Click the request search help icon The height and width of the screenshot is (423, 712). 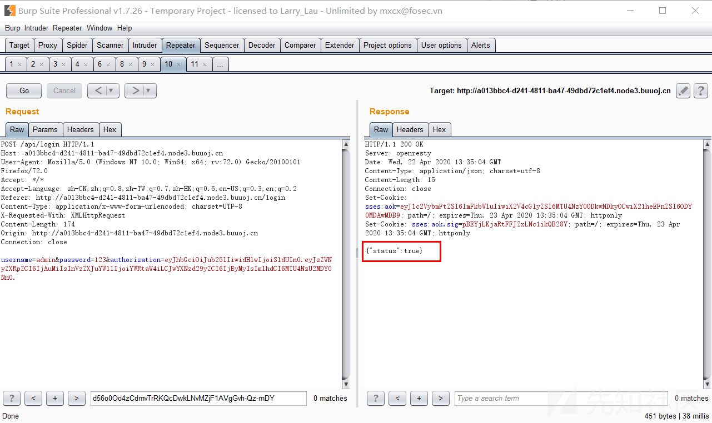(x=12, y=398)
